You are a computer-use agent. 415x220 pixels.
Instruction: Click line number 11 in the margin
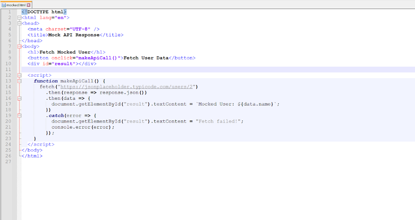click(x=8, y=69)
